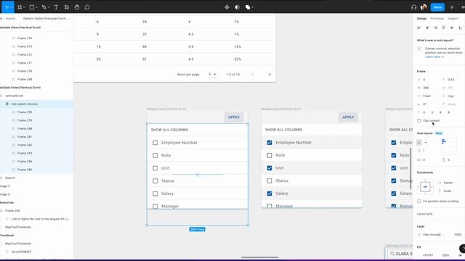
Task: Click the user avatar in toolbar
Action: [424, 7]
